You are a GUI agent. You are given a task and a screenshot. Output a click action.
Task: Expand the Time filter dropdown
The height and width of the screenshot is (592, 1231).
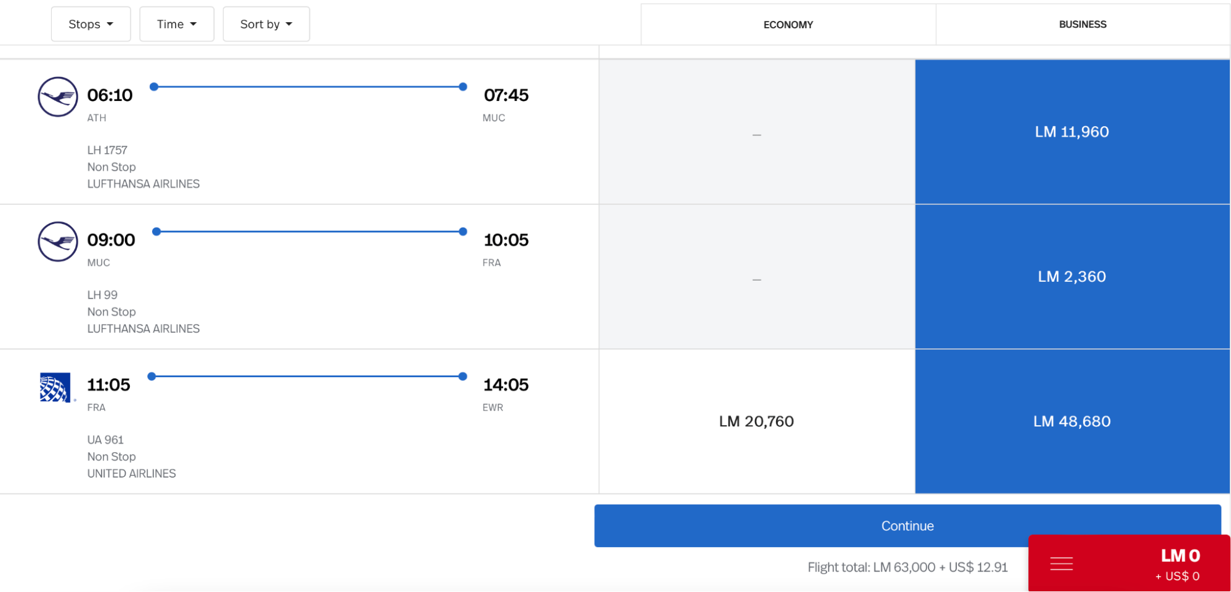(x=177, y=24)
